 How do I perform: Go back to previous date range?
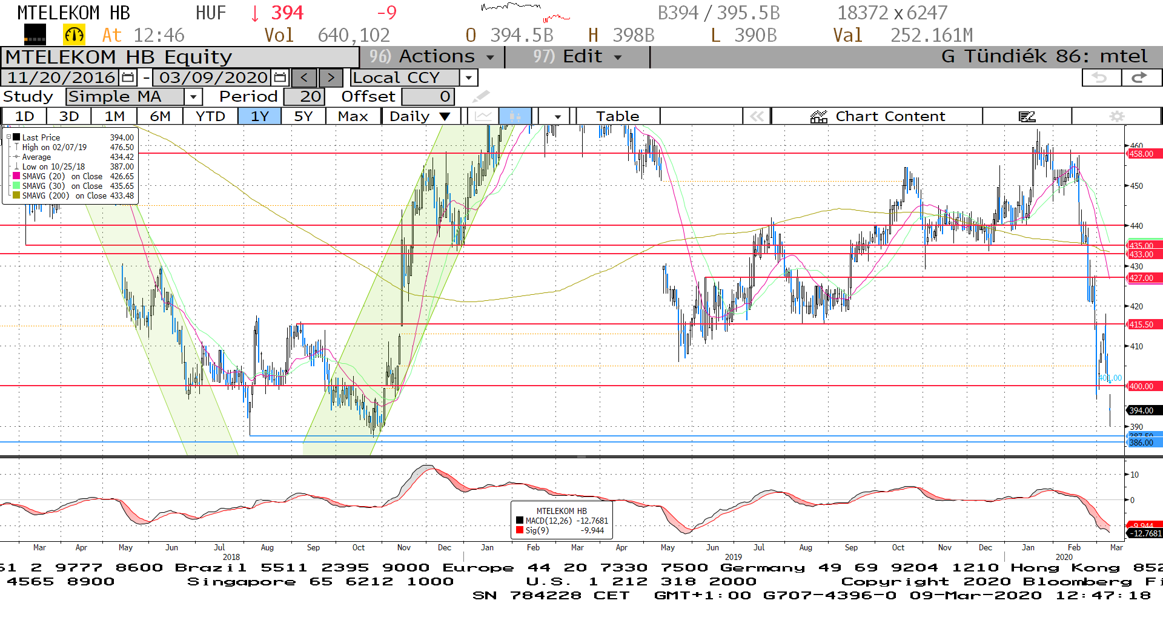tap(304, 77)
